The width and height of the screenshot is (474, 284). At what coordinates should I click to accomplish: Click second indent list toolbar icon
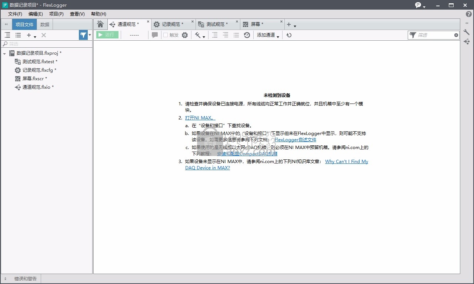226,35
